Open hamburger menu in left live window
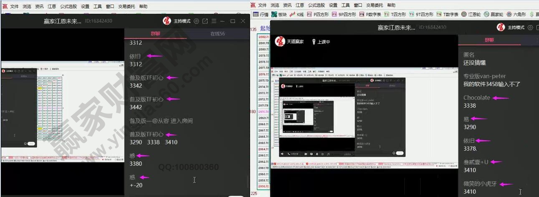The height and width of the screenshot is (197, 539). [214, 21]
